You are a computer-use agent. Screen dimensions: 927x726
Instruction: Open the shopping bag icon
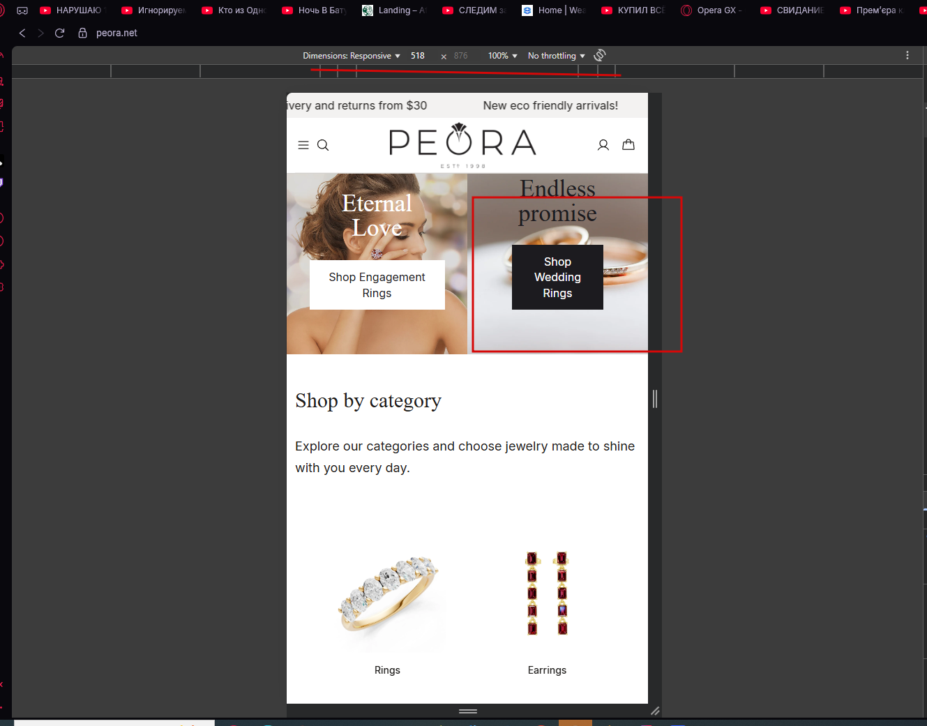tap(628, 144)
